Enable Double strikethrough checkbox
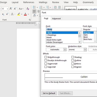97x97 pixels. coord(46,60)
